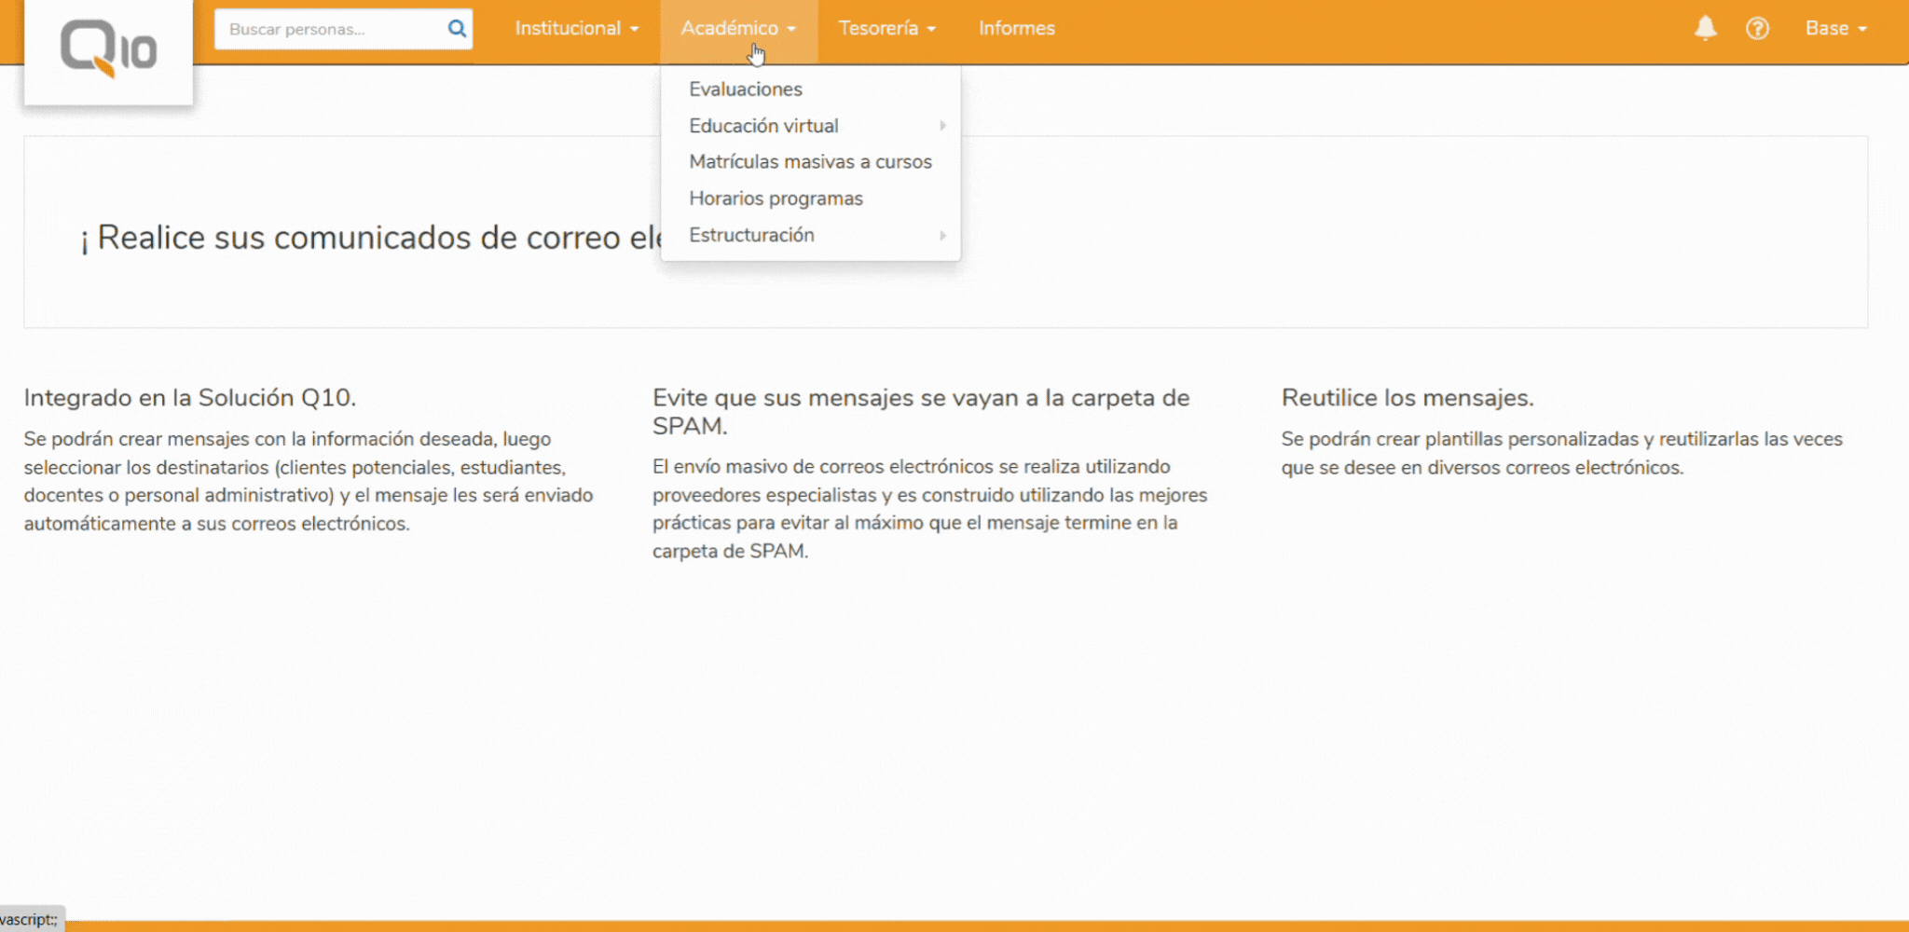1909x932 pixels.
Task: Select Horarios programas option
Action: tap(776, 199)
